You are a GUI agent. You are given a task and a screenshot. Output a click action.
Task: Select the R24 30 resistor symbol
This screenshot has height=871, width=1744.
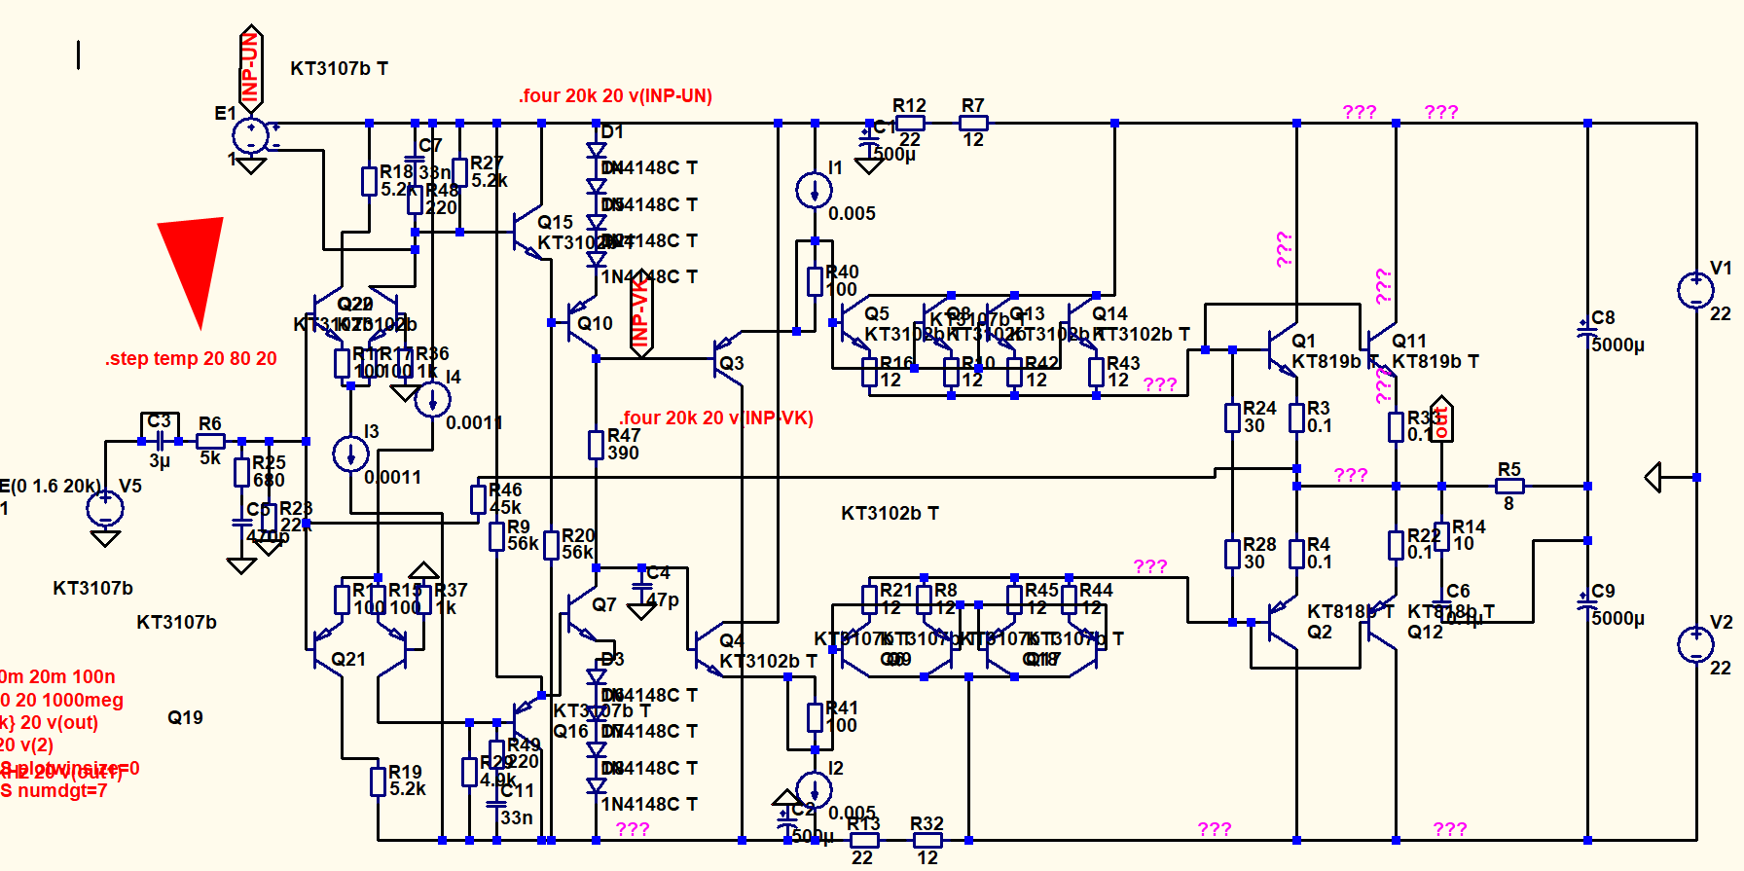(x=1233, y=417)
